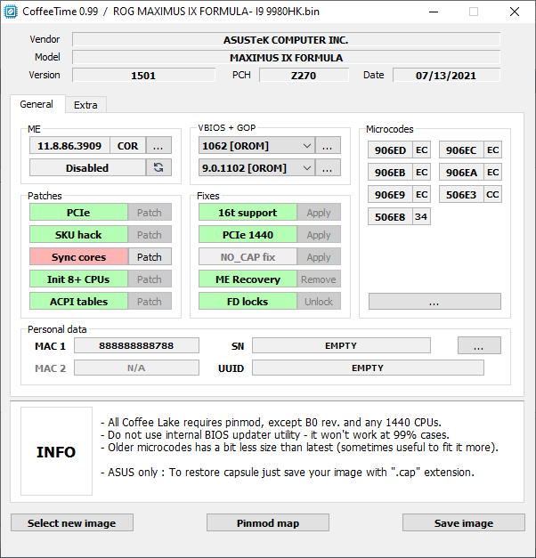Click the CoffeeTime app icon in title bar

(x=11, y=12)
